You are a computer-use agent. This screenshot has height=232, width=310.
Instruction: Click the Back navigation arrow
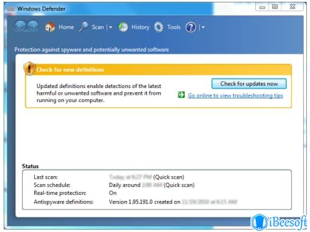[20, 26]
